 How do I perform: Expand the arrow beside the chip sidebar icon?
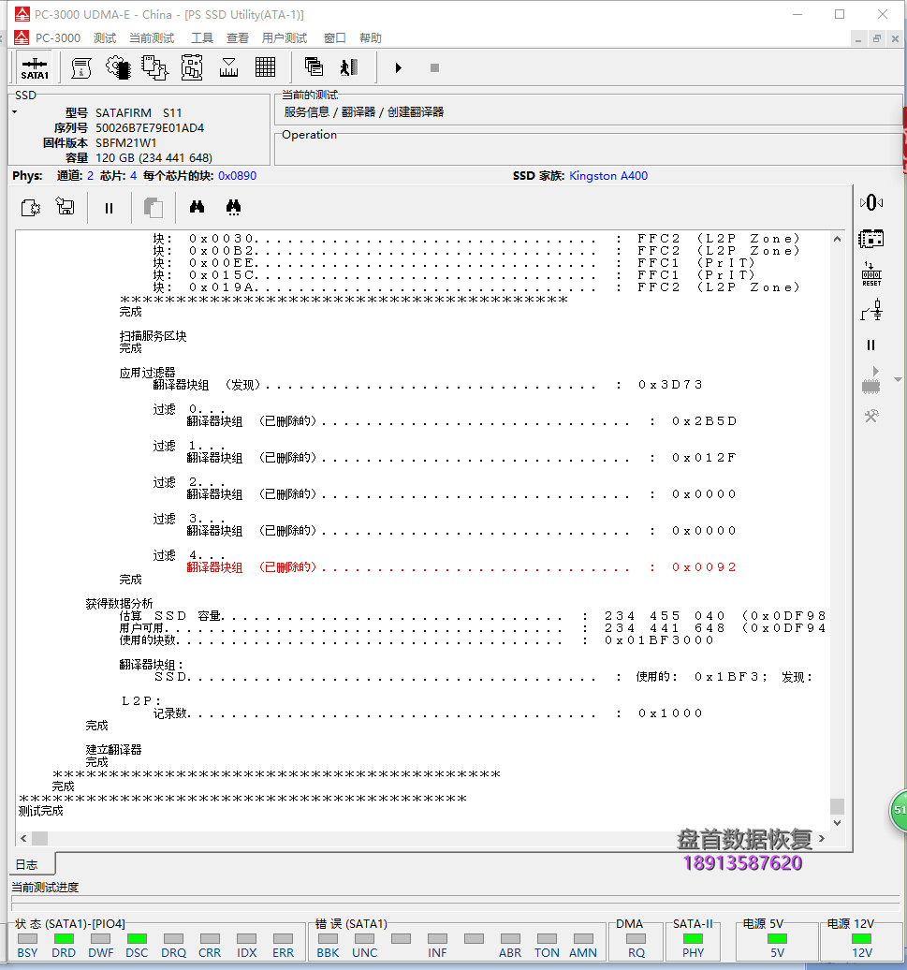tap(898, 379)
